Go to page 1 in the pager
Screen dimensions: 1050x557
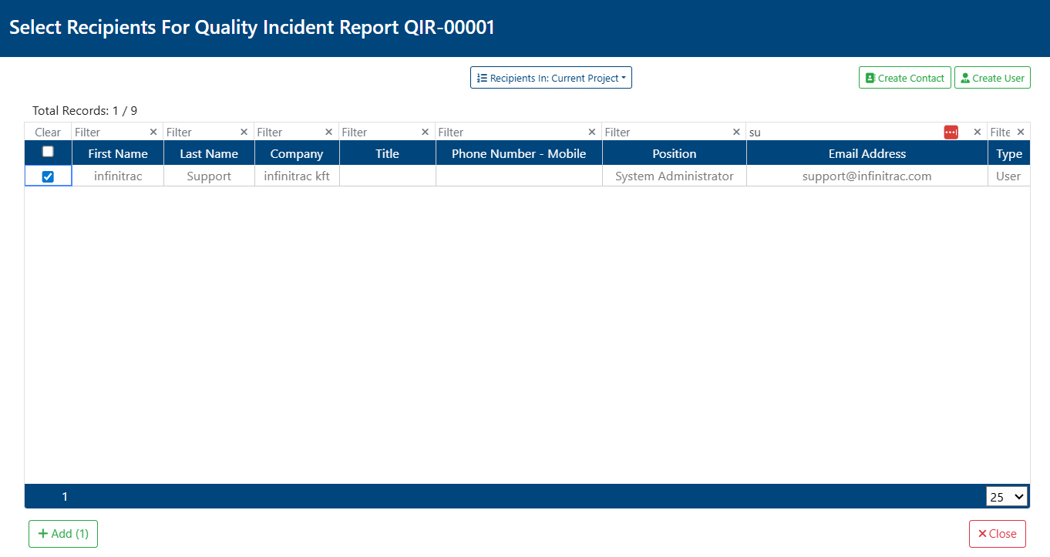(x=65, y=497)
